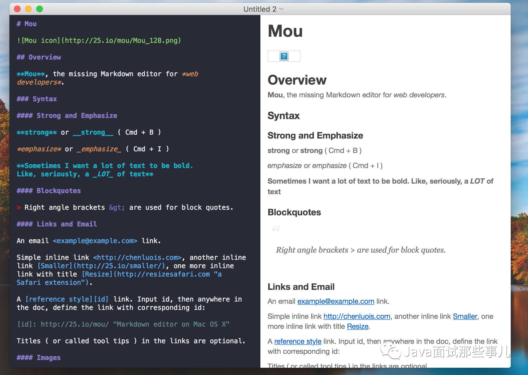
Task: Click '<http://chenluois.com>' in the editor
Action: click(137, 258)
